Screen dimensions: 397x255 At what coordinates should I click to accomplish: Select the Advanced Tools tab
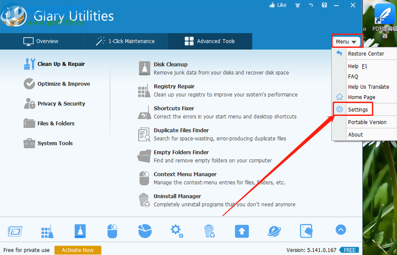tap(210, 41)
